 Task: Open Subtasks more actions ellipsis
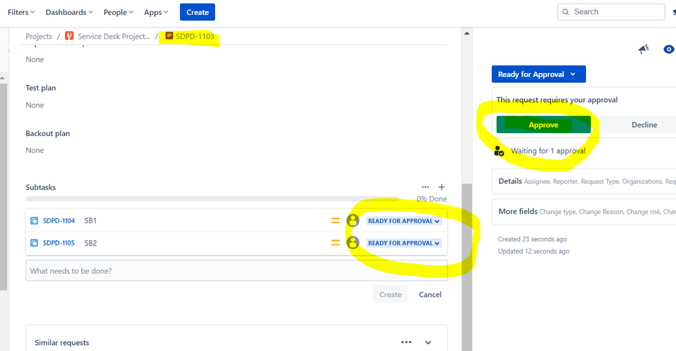[x=425, y=187]
